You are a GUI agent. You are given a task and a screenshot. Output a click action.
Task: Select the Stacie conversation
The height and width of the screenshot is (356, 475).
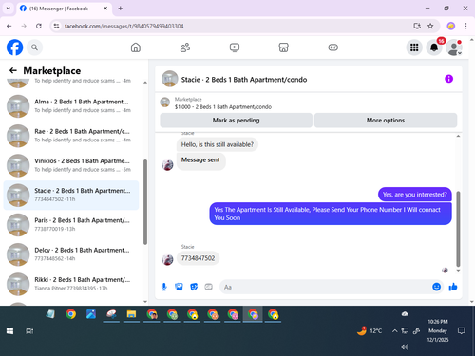(x=71, y=195)
